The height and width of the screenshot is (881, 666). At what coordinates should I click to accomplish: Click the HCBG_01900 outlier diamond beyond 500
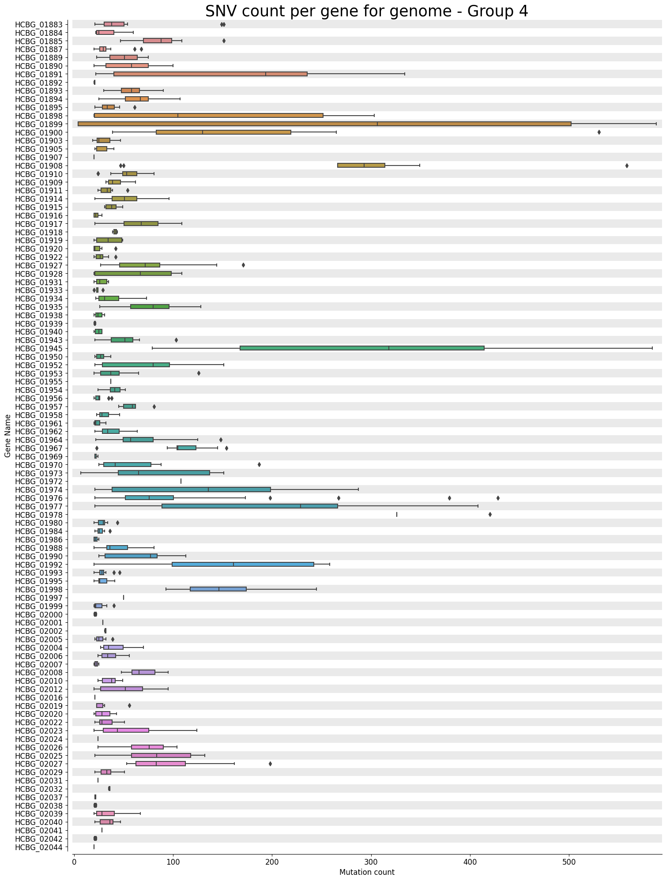click(599, 132)
